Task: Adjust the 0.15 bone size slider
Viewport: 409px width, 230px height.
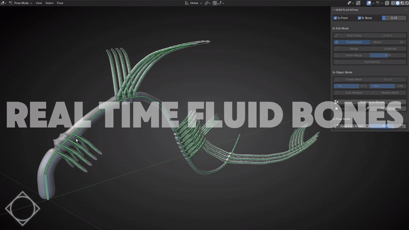Action: pyautogui.click(x=394, y=18)
